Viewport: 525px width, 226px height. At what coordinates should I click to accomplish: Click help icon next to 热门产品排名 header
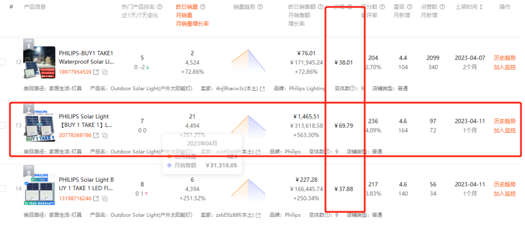coord(160,7)
